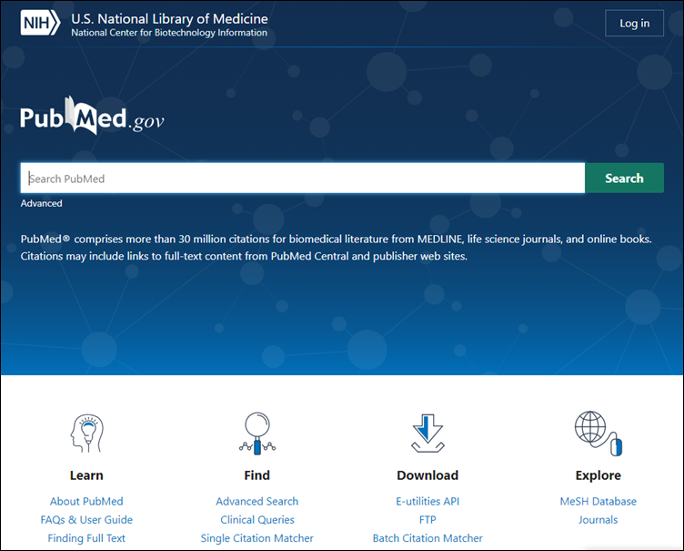
Task: Open the MeSH Database link
Action: [x=598, y=501]
